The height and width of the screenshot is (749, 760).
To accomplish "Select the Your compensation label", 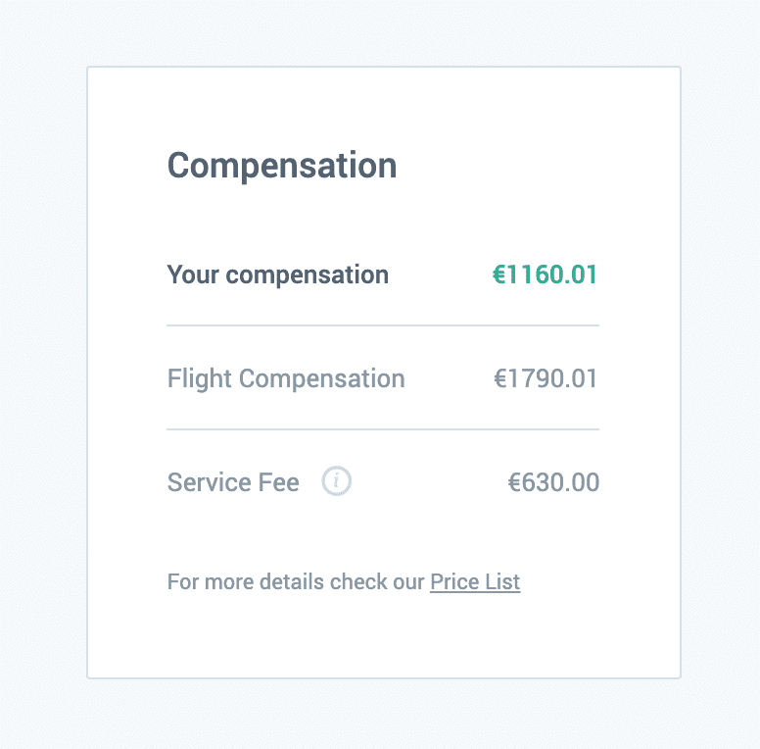I will (x=278, y=275).
